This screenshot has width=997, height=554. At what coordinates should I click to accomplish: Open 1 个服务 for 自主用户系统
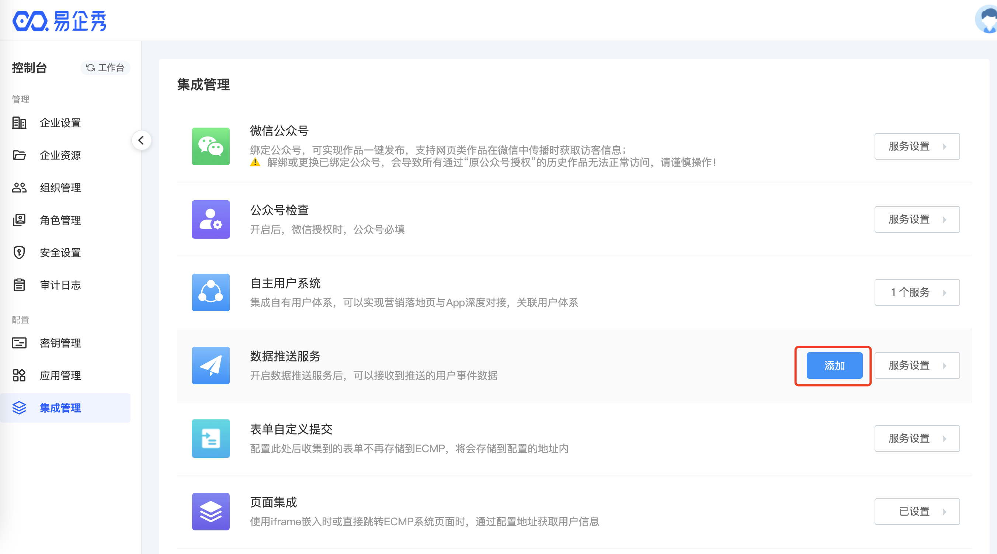click(x=917, y=292)
